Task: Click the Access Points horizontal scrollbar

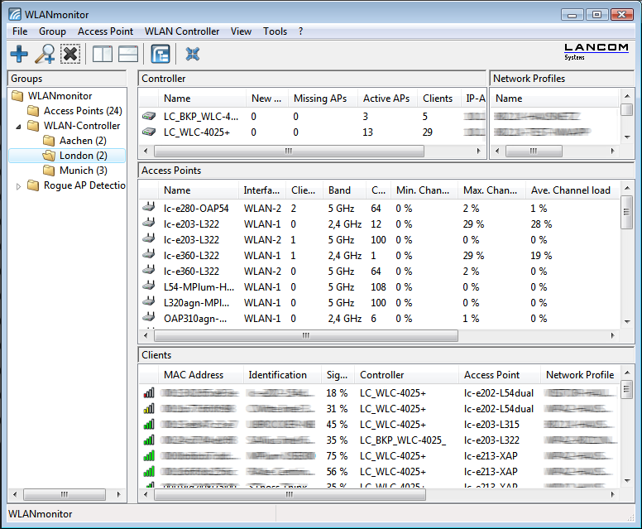Action: coord(306,336)
